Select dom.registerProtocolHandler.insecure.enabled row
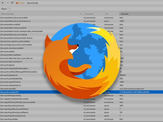Screen dimensions: 163x122 click(x=81, y=102)
